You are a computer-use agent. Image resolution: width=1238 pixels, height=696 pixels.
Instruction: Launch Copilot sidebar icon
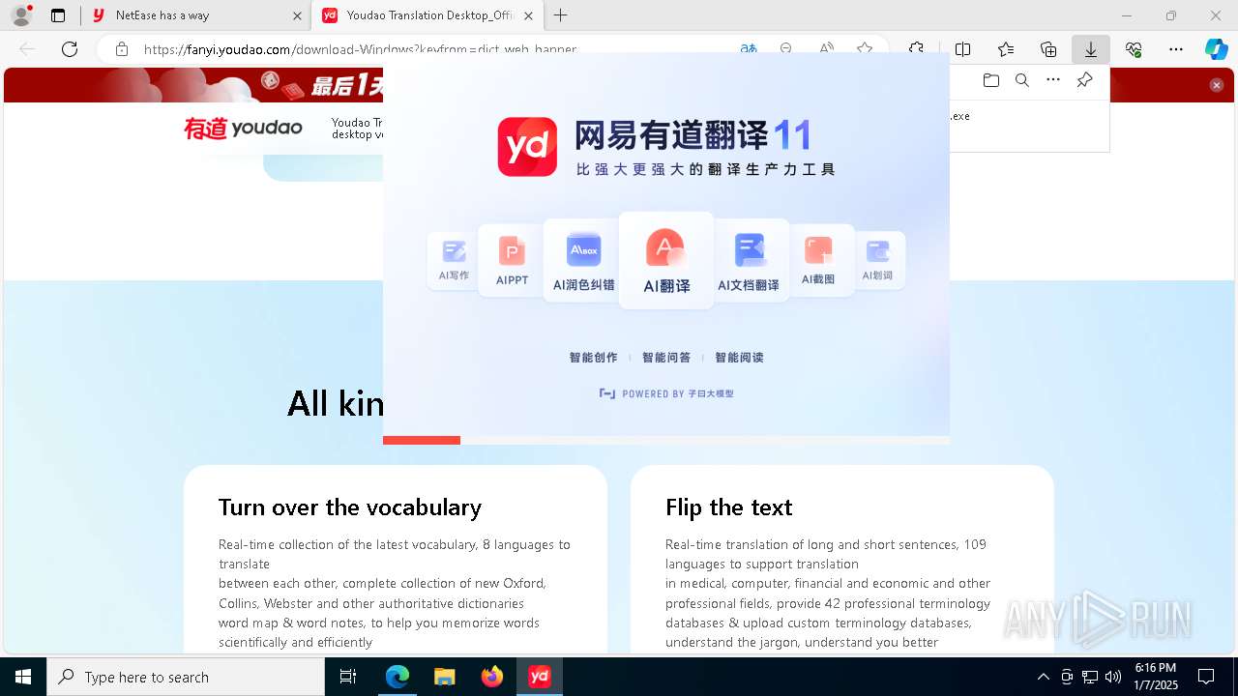(x=1216, y=49)
